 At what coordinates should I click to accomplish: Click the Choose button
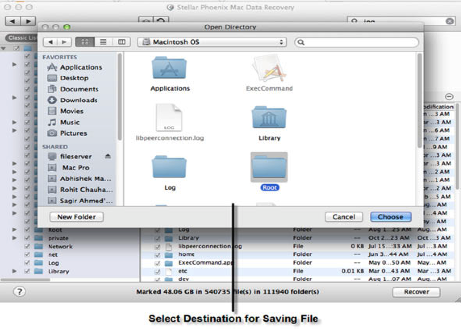coord(390,217)
